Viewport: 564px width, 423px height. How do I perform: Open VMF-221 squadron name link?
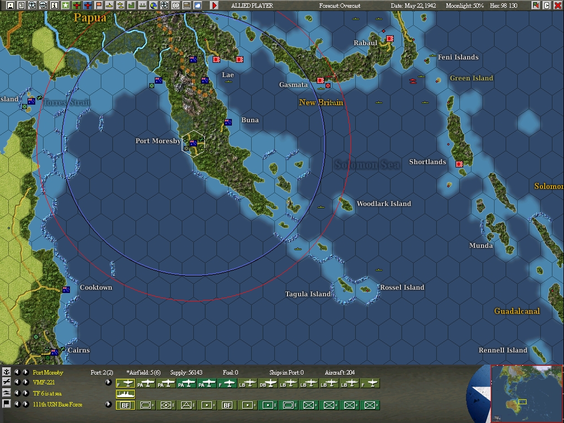click(44, 382)
